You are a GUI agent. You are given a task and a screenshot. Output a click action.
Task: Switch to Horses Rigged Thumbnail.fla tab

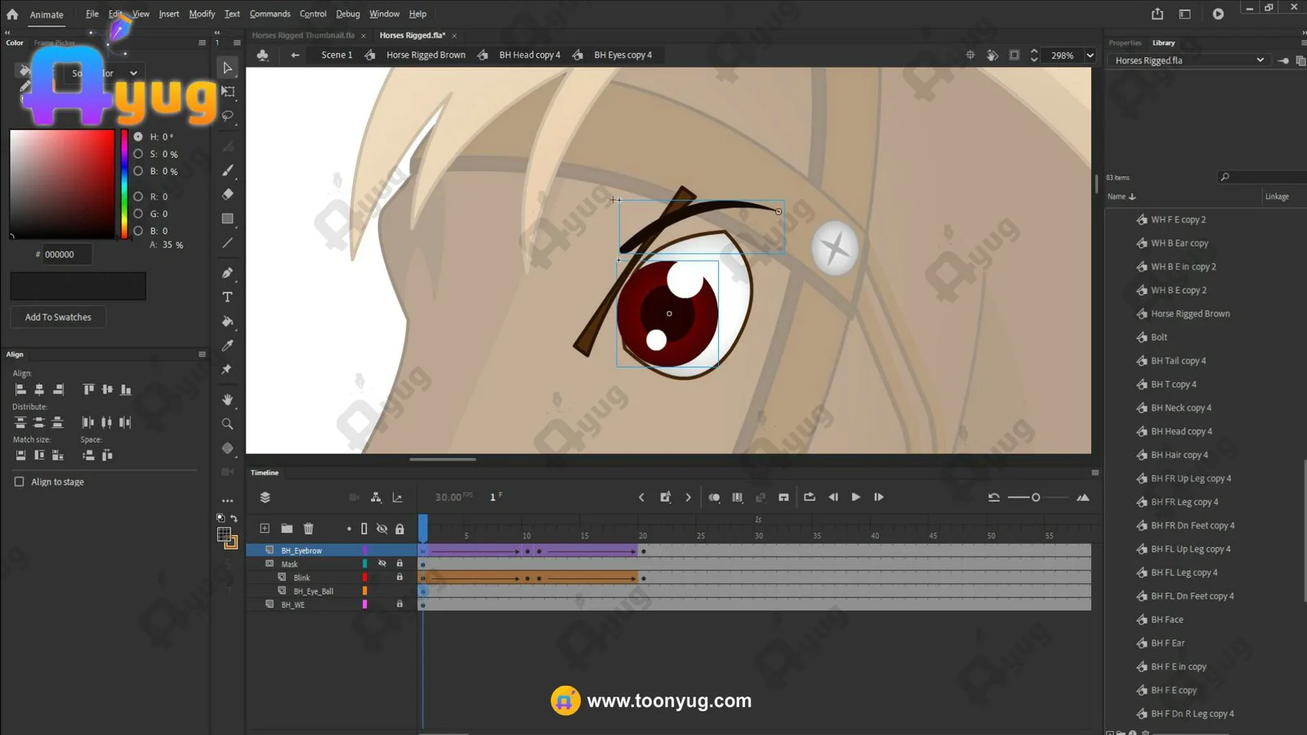(303, 35)
